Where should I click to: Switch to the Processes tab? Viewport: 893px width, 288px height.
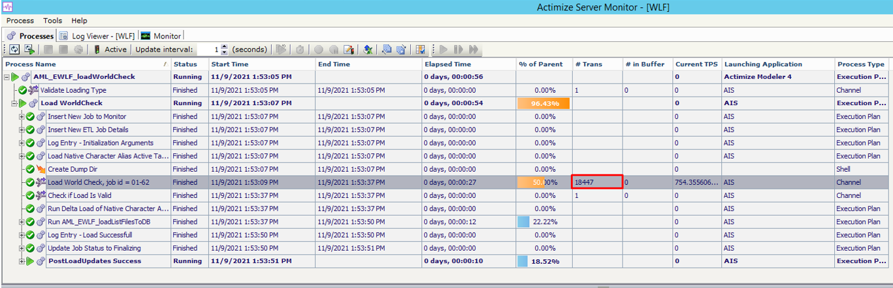point(31,36)
